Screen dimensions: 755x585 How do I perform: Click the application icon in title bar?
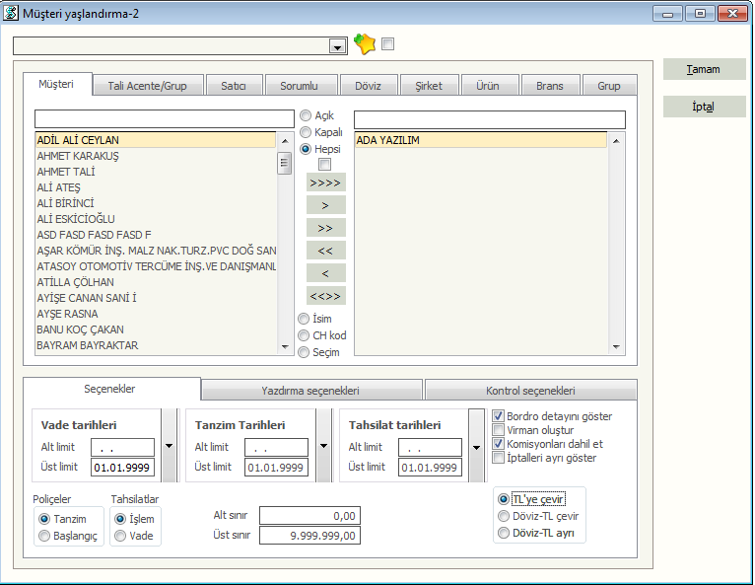tap(11, 13)
